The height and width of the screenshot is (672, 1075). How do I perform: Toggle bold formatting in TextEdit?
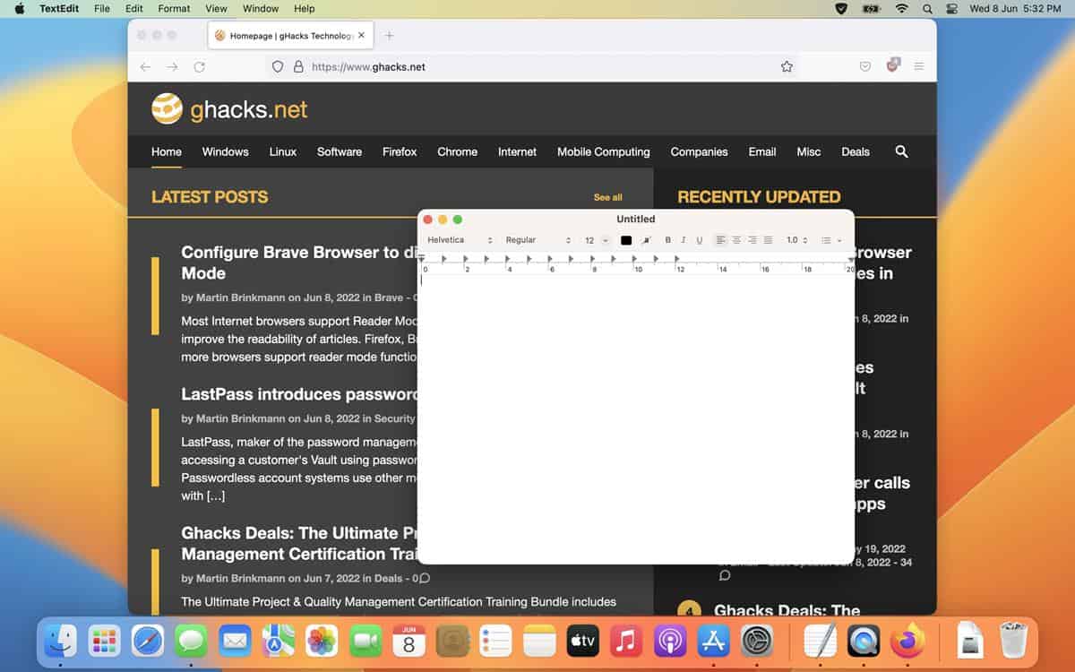tap(667, 240)
